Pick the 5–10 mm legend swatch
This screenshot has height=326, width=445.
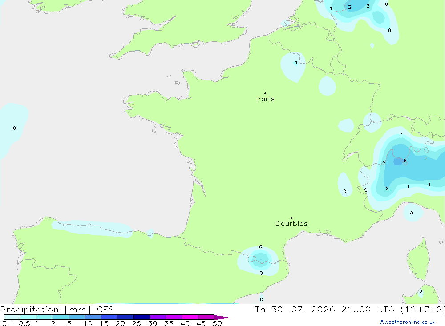(x=77, y=317)
